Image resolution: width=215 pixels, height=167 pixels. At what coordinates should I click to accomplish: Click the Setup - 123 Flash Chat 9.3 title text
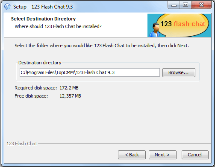pos(43,7)
